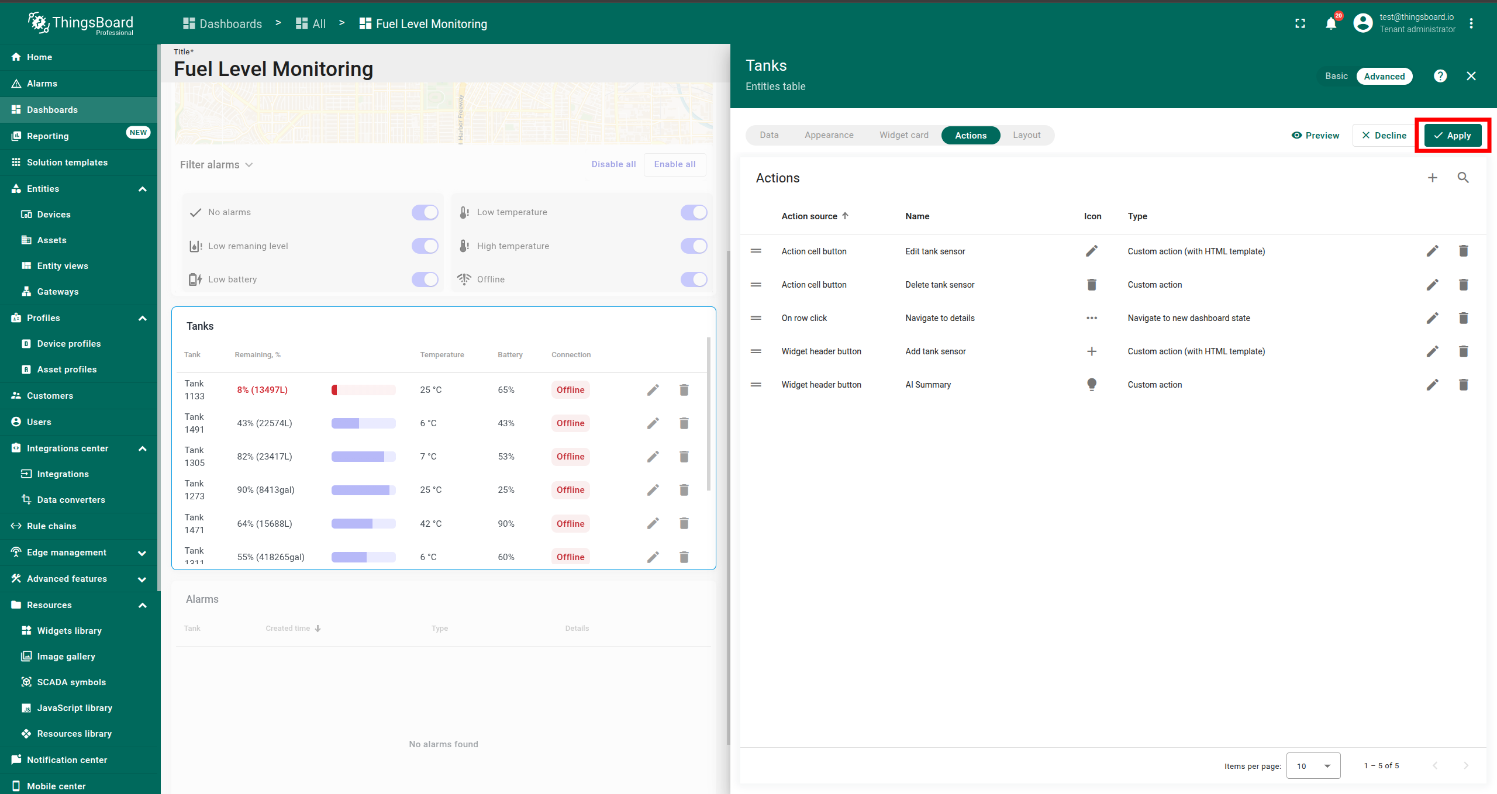Delete the 'AI Summary' action

pos(1463,385)
